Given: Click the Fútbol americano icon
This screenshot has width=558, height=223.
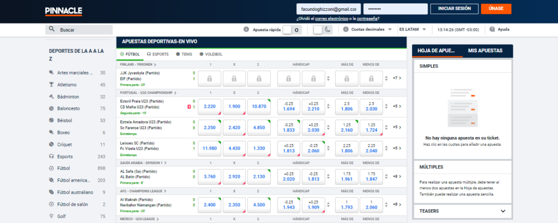Looking at the screenshot, I should click(x=51, y=181).
